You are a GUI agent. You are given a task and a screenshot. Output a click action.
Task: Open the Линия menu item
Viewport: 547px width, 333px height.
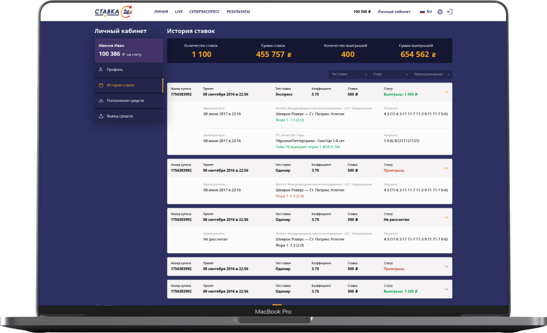(x=161, y=11)
